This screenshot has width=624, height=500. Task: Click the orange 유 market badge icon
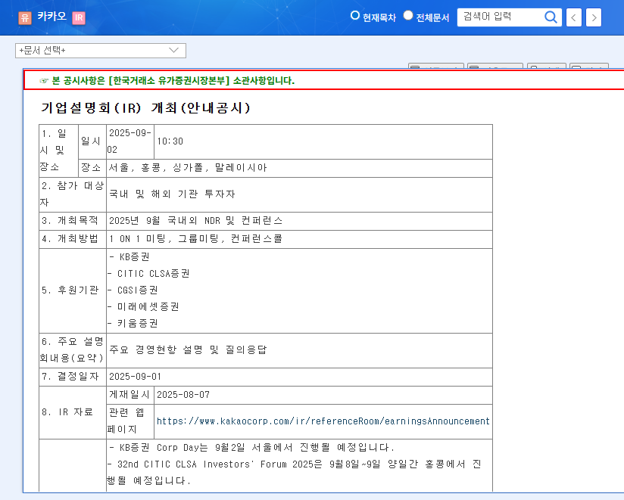pyautogui.click(x=25, y=17)
